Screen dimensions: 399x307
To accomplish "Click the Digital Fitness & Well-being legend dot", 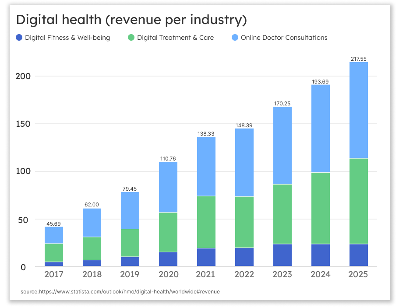I will (19, 38).
